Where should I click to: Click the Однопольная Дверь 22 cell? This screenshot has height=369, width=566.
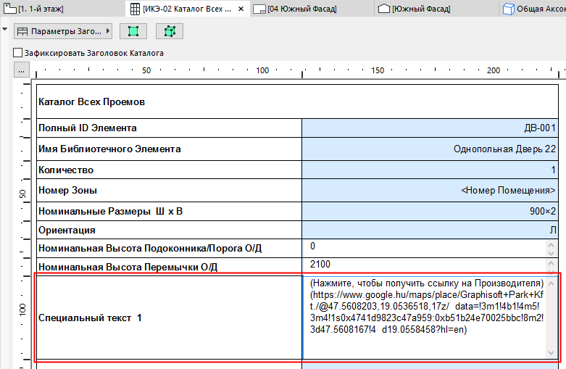(x=430, y=149)
